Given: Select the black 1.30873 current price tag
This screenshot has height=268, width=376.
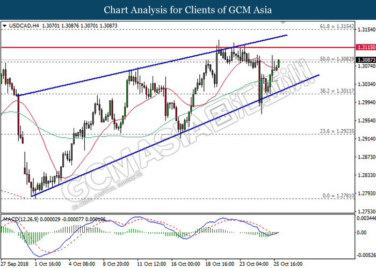Looking at the screenshot, I should (366, 60).
